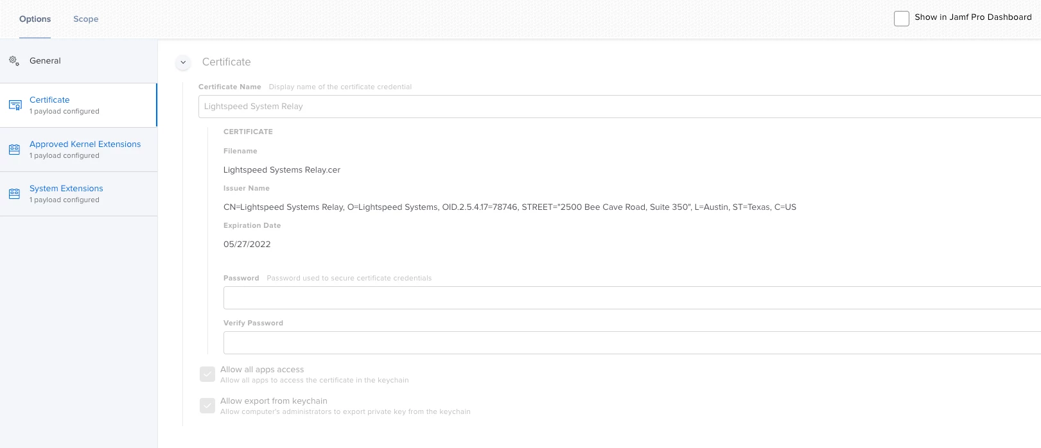Viewport: 1041px width, 448px height.
Task: Click the Allow all apps access label
Action: (x=262, y=370)
